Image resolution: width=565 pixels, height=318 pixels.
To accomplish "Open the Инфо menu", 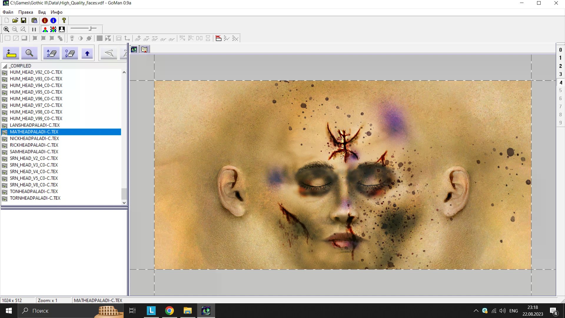I will coord(56,12).
